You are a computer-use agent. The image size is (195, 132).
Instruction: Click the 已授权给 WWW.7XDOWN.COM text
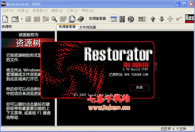pyautogui.click(x=129, y=75)
